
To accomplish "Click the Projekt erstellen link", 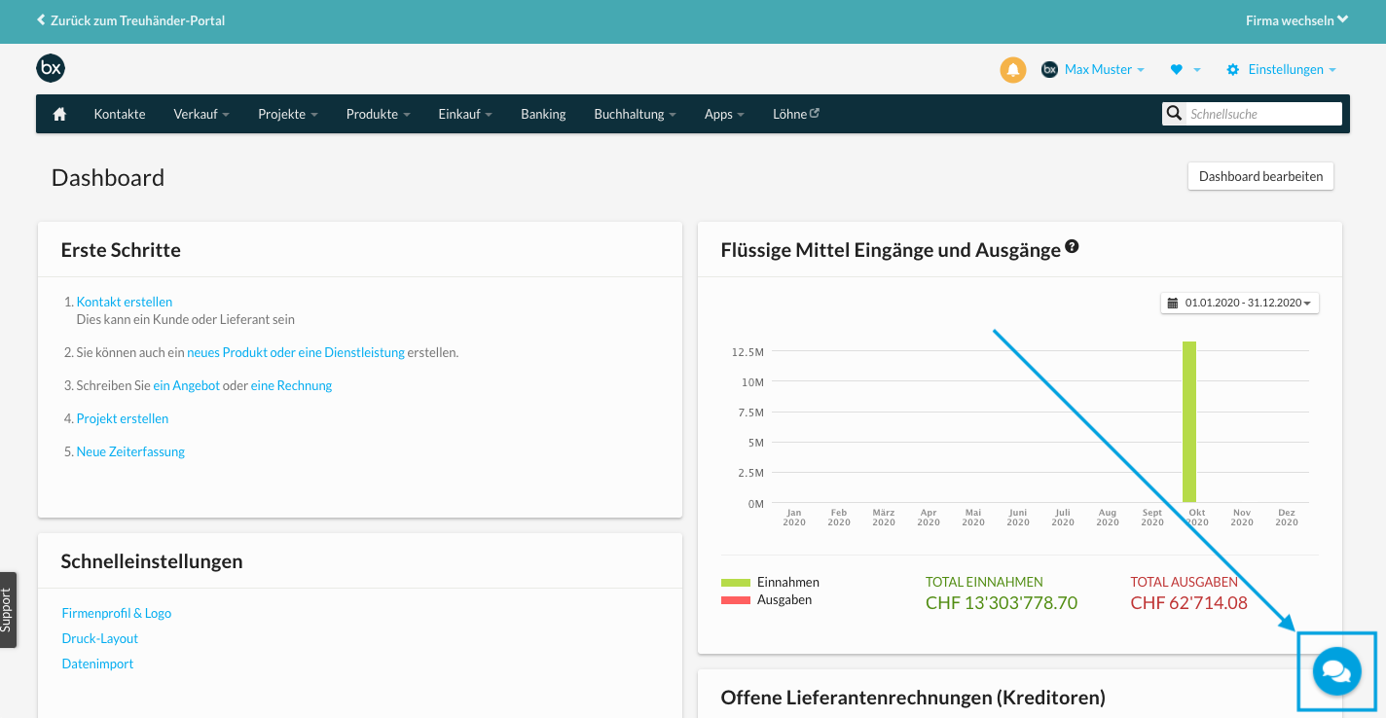I will [123, 418].
